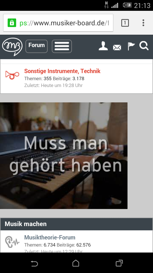
Task: Open the Sonstige Instrumente, Technik forum
Action: coord(62,71)
